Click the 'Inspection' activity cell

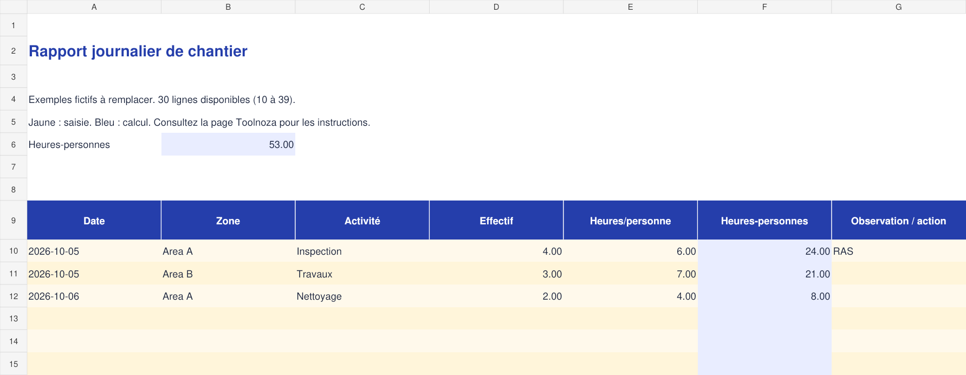click(x=362, y=251)
